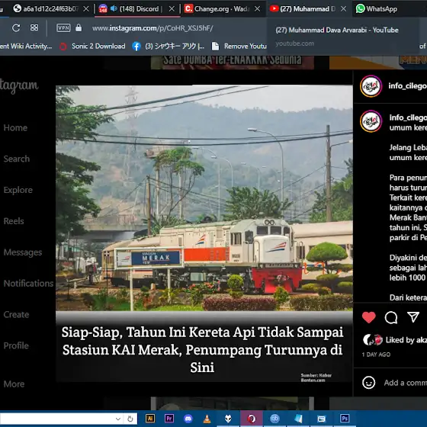Click the share paper-plane icon
The image size is (427, 427).
click(413, 317)
